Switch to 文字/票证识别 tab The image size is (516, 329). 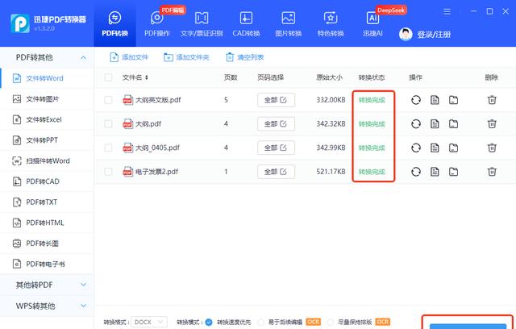[x=202, y=23]
